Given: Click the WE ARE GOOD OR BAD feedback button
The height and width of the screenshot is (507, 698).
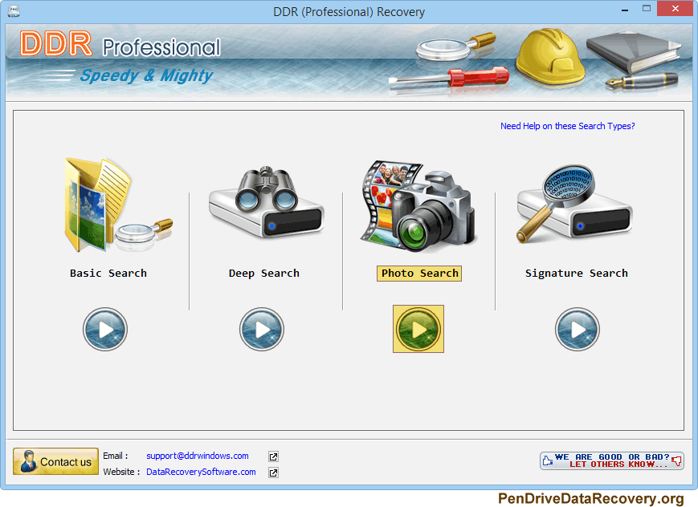Looking at the screenshot, I should [x=611, y=460].
